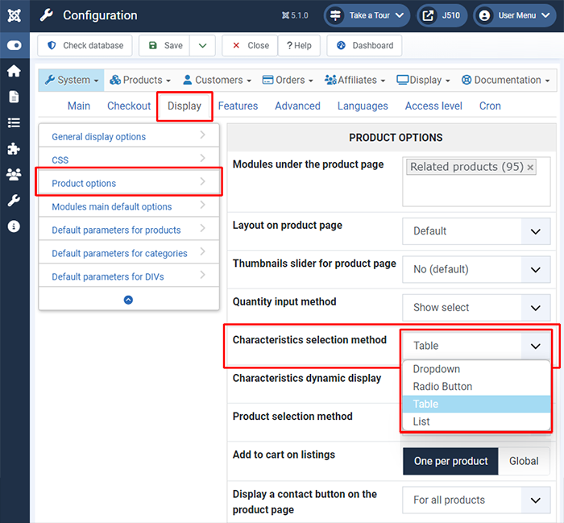Viewport: 564px width, 523px height.
Task: Switch to the Languages tab
Action: (x=363, y=106)
